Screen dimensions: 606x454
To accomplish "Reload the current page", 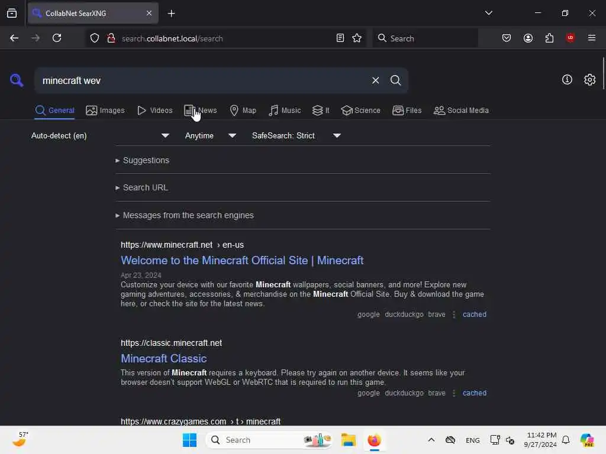I will [57, 38].
